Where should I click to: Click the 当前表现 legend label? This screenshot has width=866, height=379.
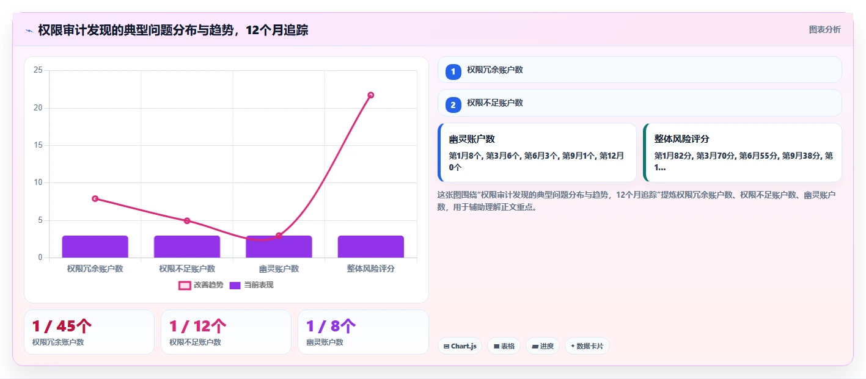point(259,285)
